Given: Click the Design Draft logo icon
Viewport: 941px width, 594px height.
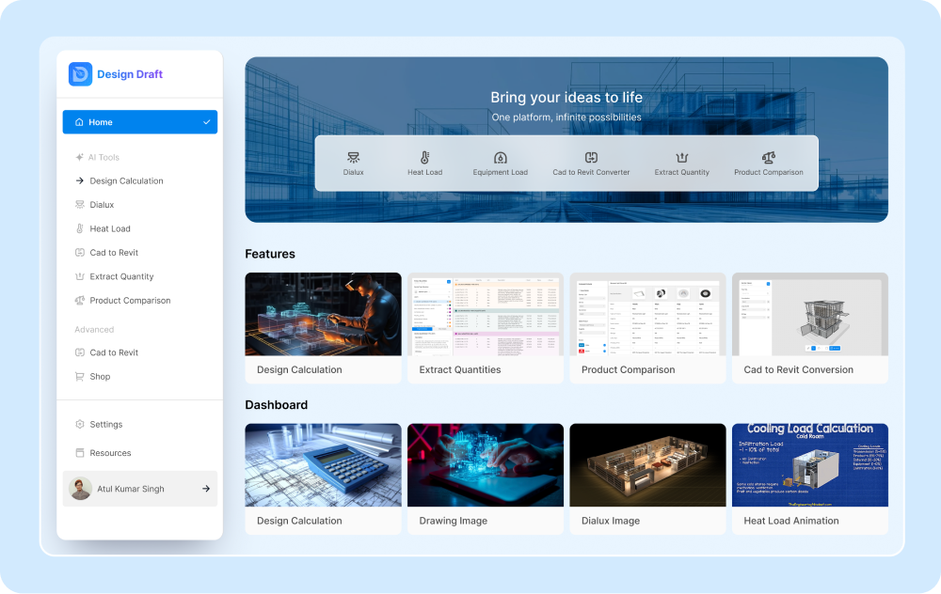Looking at the screenshot, I should click(80, 74).
